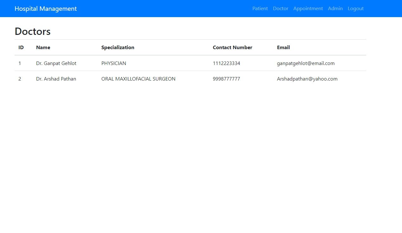Select the Admin navigation link
Screen dimensions: 402x233
tap(335, 9)
